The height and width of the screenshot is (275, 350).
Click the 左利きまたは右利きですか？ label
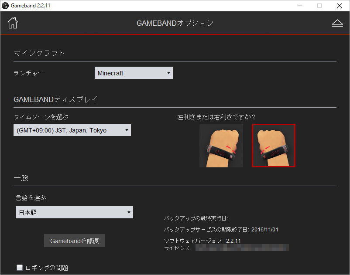216,117
